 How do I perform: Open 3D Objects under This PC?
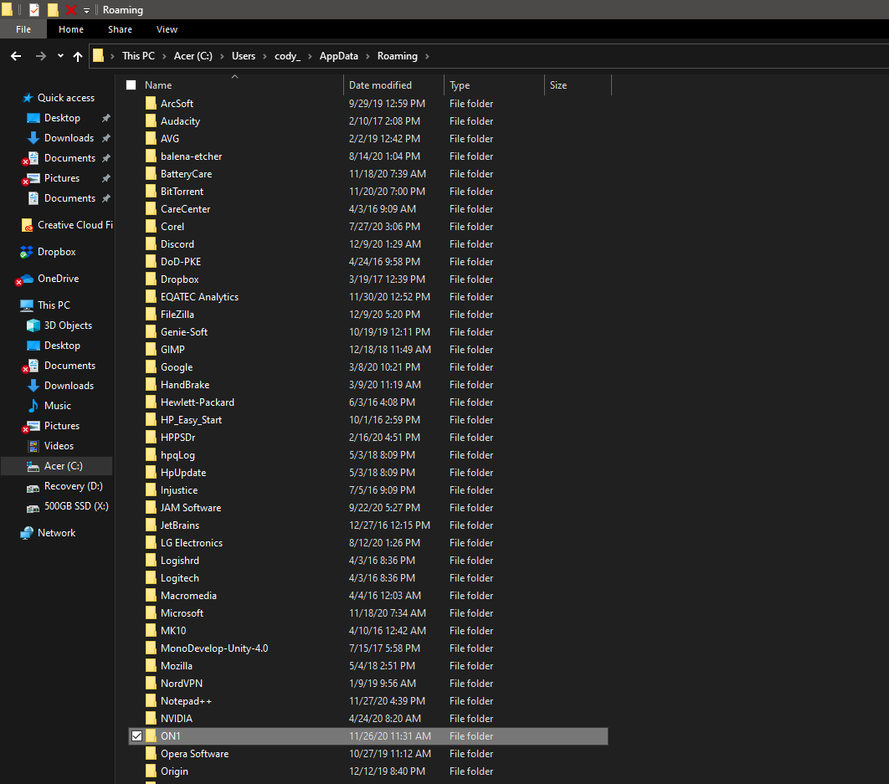[x=68, y=325]
